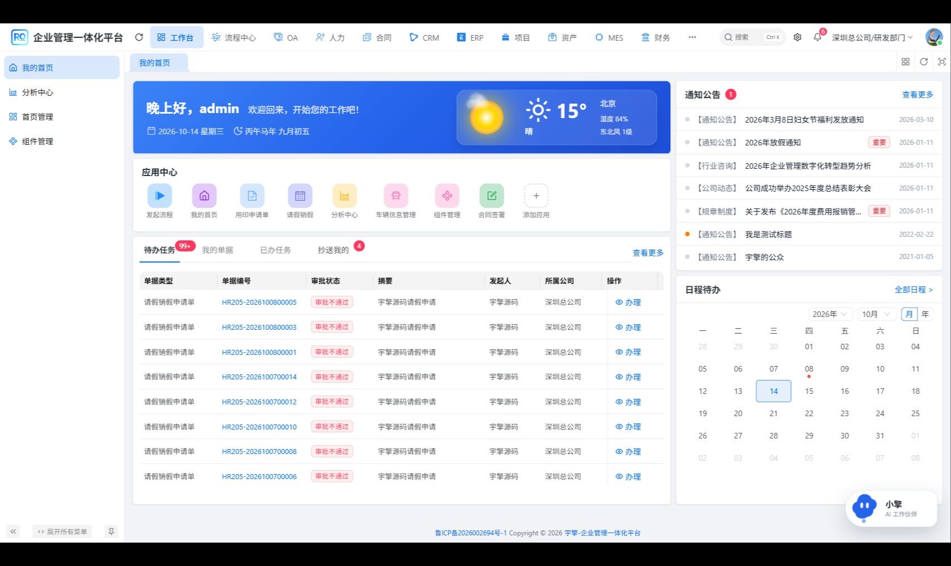Open the notification bell with badge

(x=817, y=37)
